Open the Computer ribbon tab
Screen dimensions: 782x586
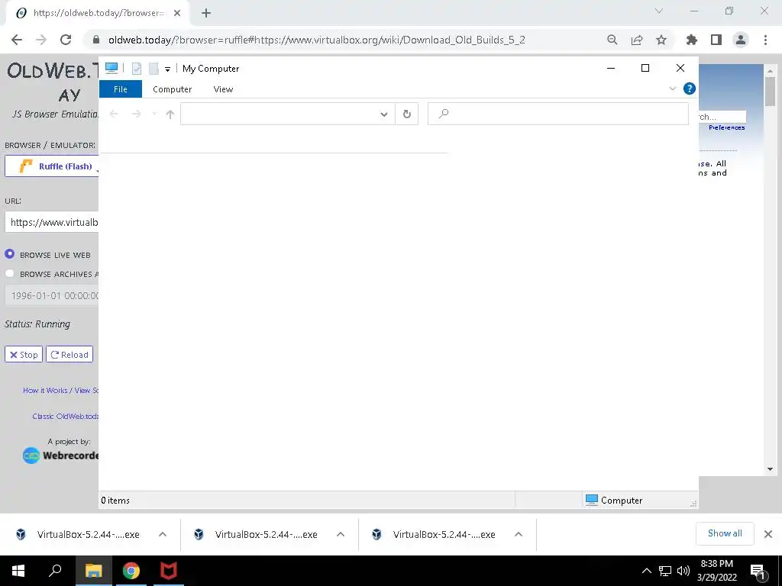click(x=172, y=89)
